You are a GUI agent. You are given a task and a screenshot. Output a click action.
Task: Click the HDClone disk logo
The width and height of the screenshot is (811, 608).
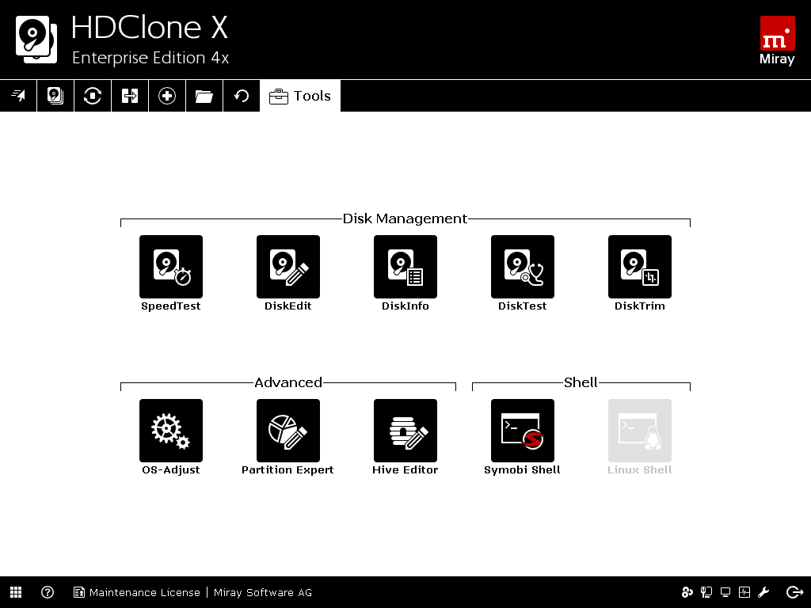(x=36, y=40)
